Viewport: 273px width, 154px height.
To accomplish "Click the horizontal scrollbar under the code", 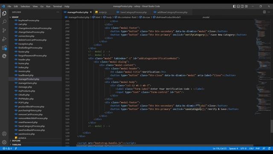I will click(165, 145).
